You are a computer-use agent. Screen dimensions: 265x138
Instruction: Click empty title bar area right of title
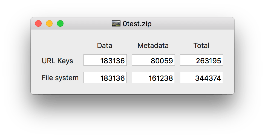click(192, 24)
